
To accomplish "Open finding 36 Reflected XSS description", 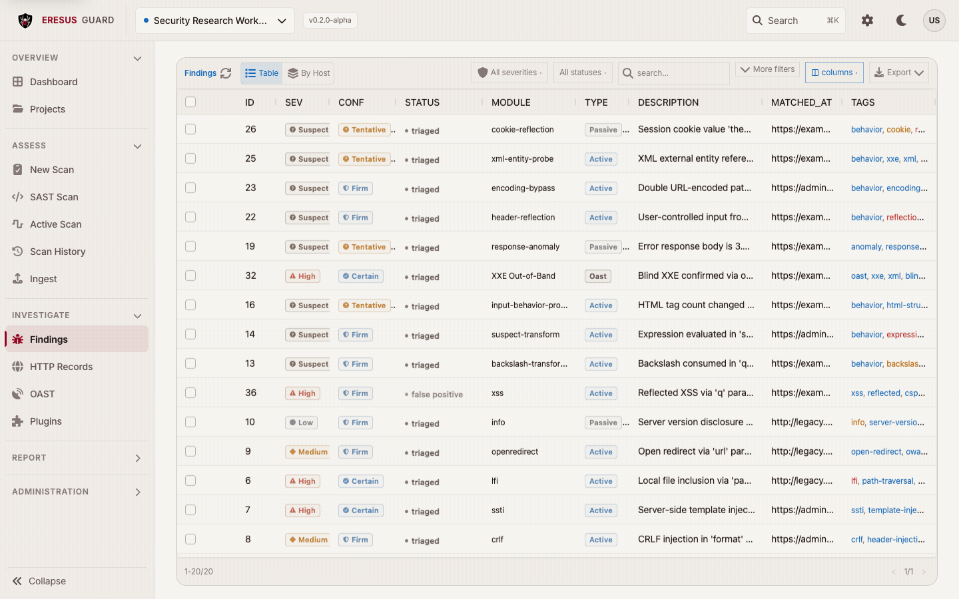I will click(x=695, y=393).
